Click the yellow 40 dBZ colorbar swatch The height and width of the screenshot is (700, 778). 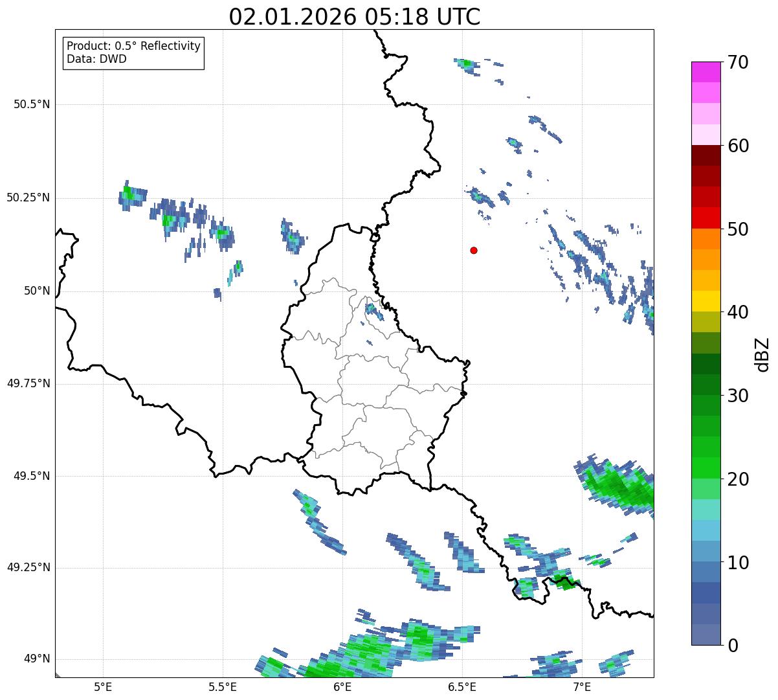tap(706, 302)
